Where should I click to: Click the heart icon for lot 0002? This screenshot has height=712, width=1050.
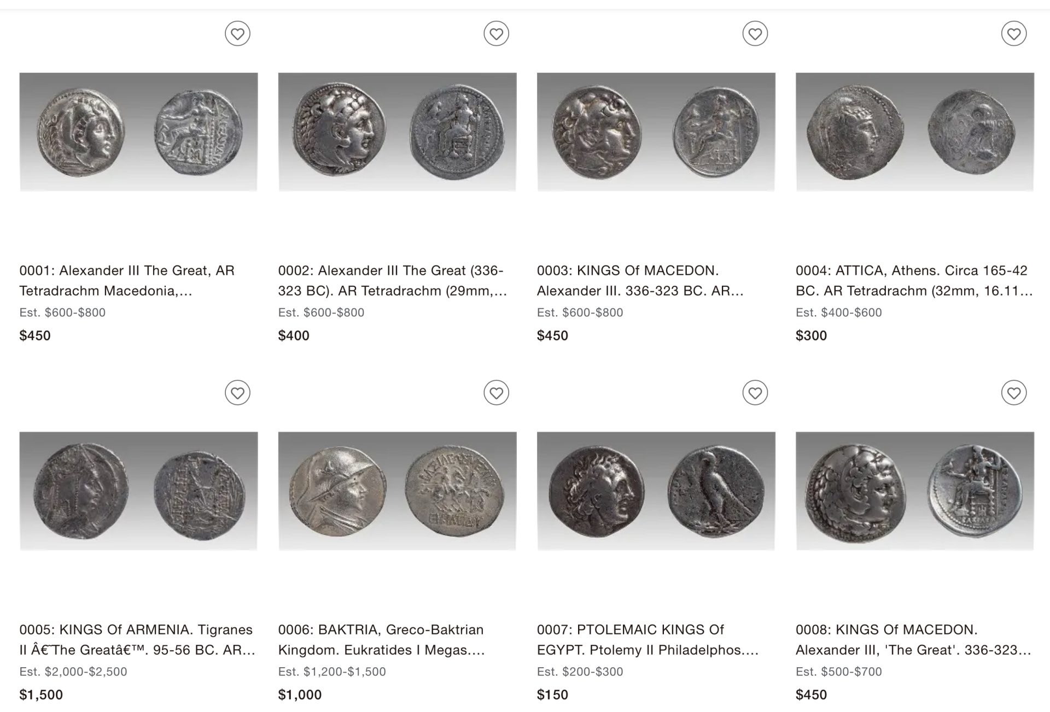tap(496, 34)
